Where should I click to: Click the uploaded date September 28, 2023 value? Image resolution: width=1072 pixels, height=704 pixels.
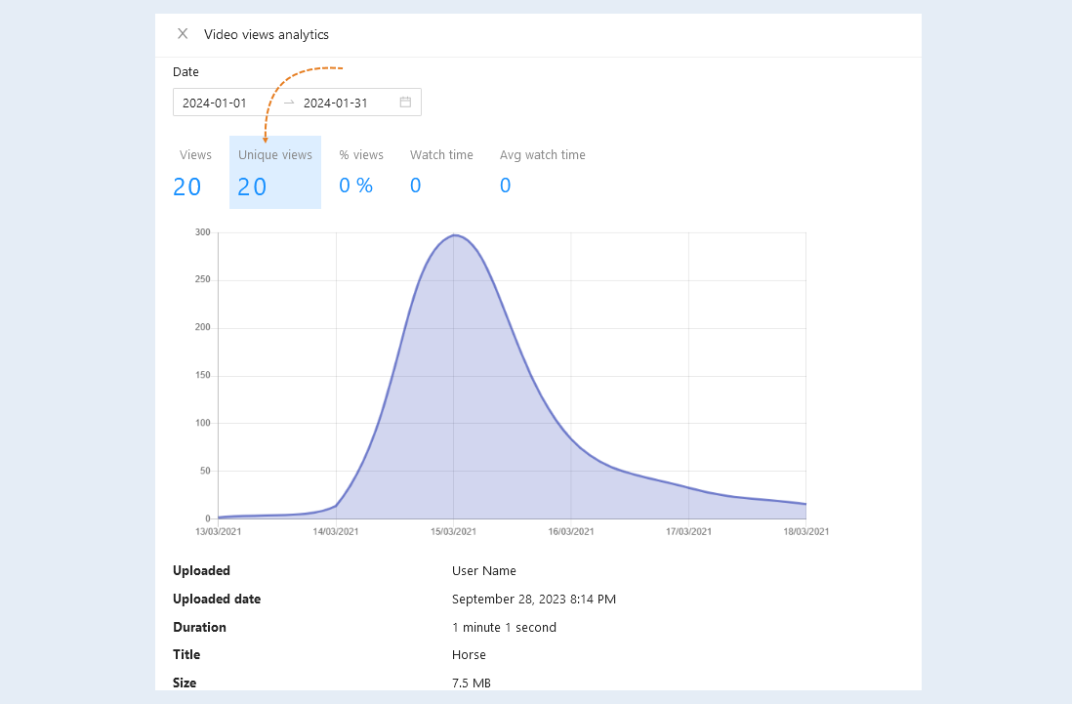pyautogui.click(x=534, y=600)
